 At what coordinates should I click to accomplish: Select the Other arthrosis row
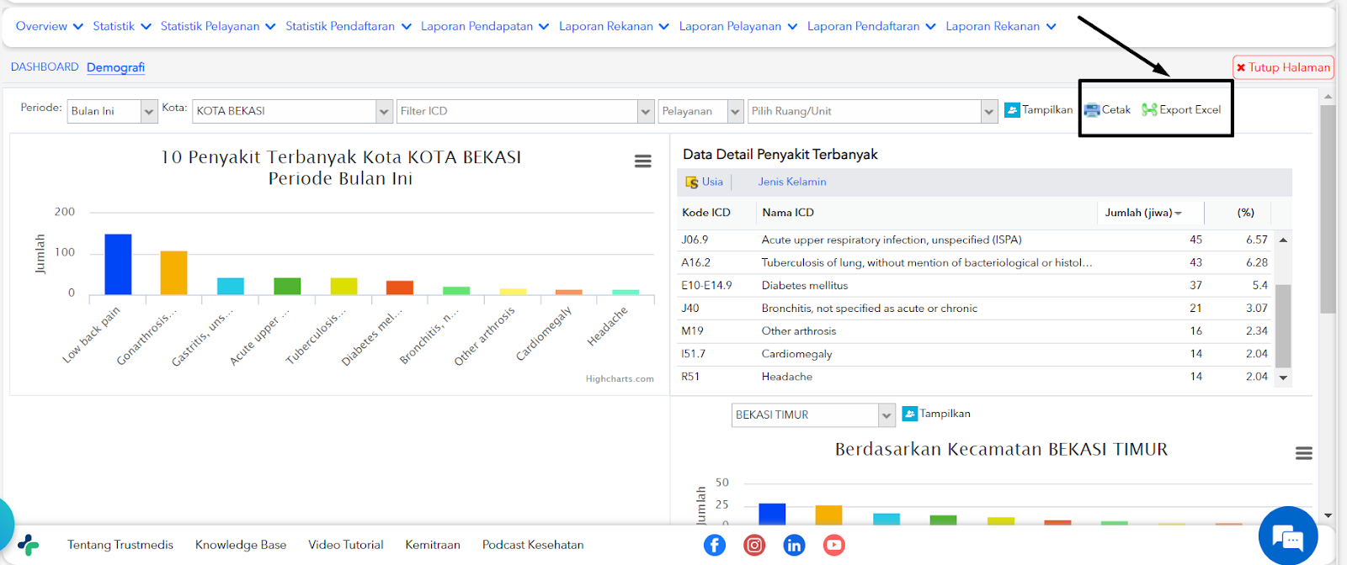click(x=974, y=331)
